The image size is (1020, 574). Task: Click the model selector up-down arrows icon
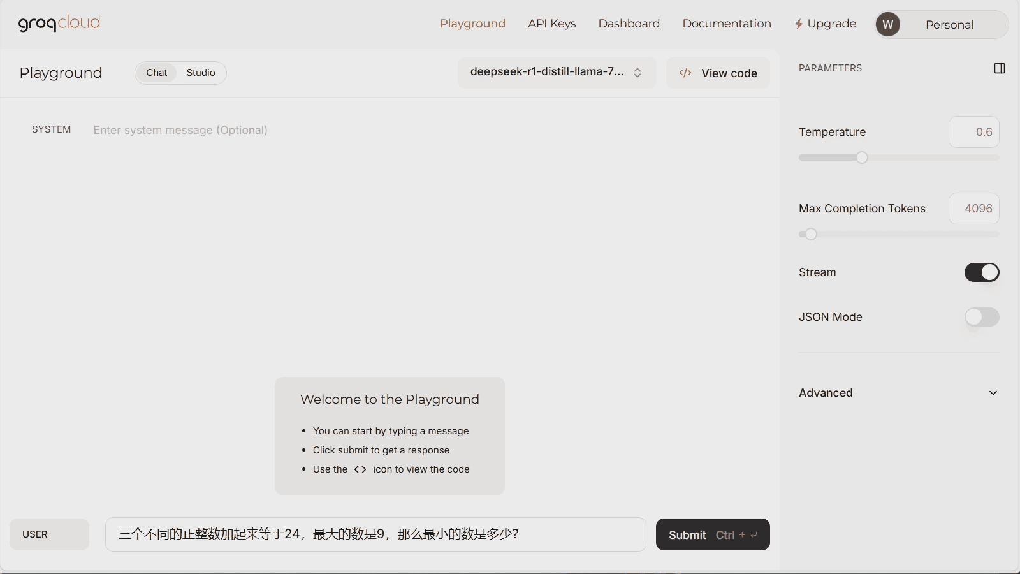[637, 73]
